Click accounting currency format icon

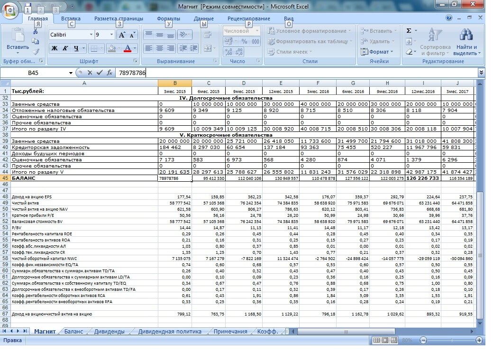tap(228, 41)
